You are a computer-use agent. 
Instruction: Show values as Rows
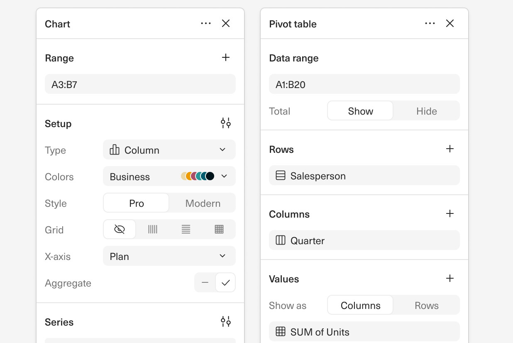[x=427, y=305]
